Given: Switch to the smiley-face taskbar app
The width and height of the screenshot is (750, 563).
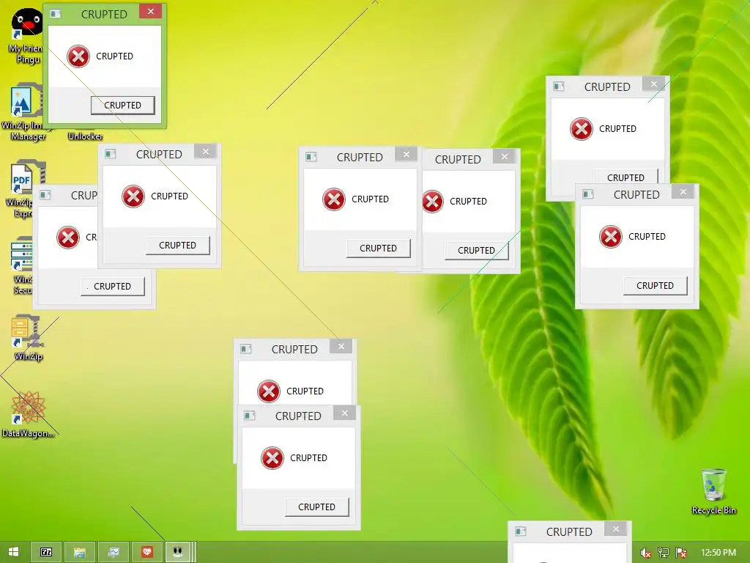Looking at the screenshot, I should (178, 552).
